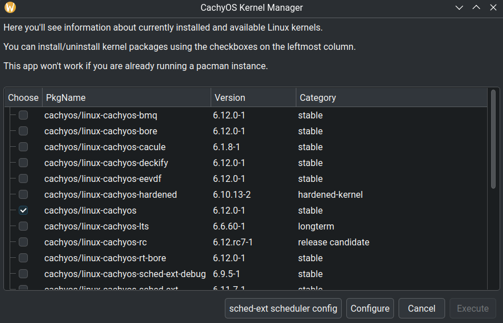Screen dimensions: 503x323
Task: Close the Kernel Manager window
Action: 493,8
